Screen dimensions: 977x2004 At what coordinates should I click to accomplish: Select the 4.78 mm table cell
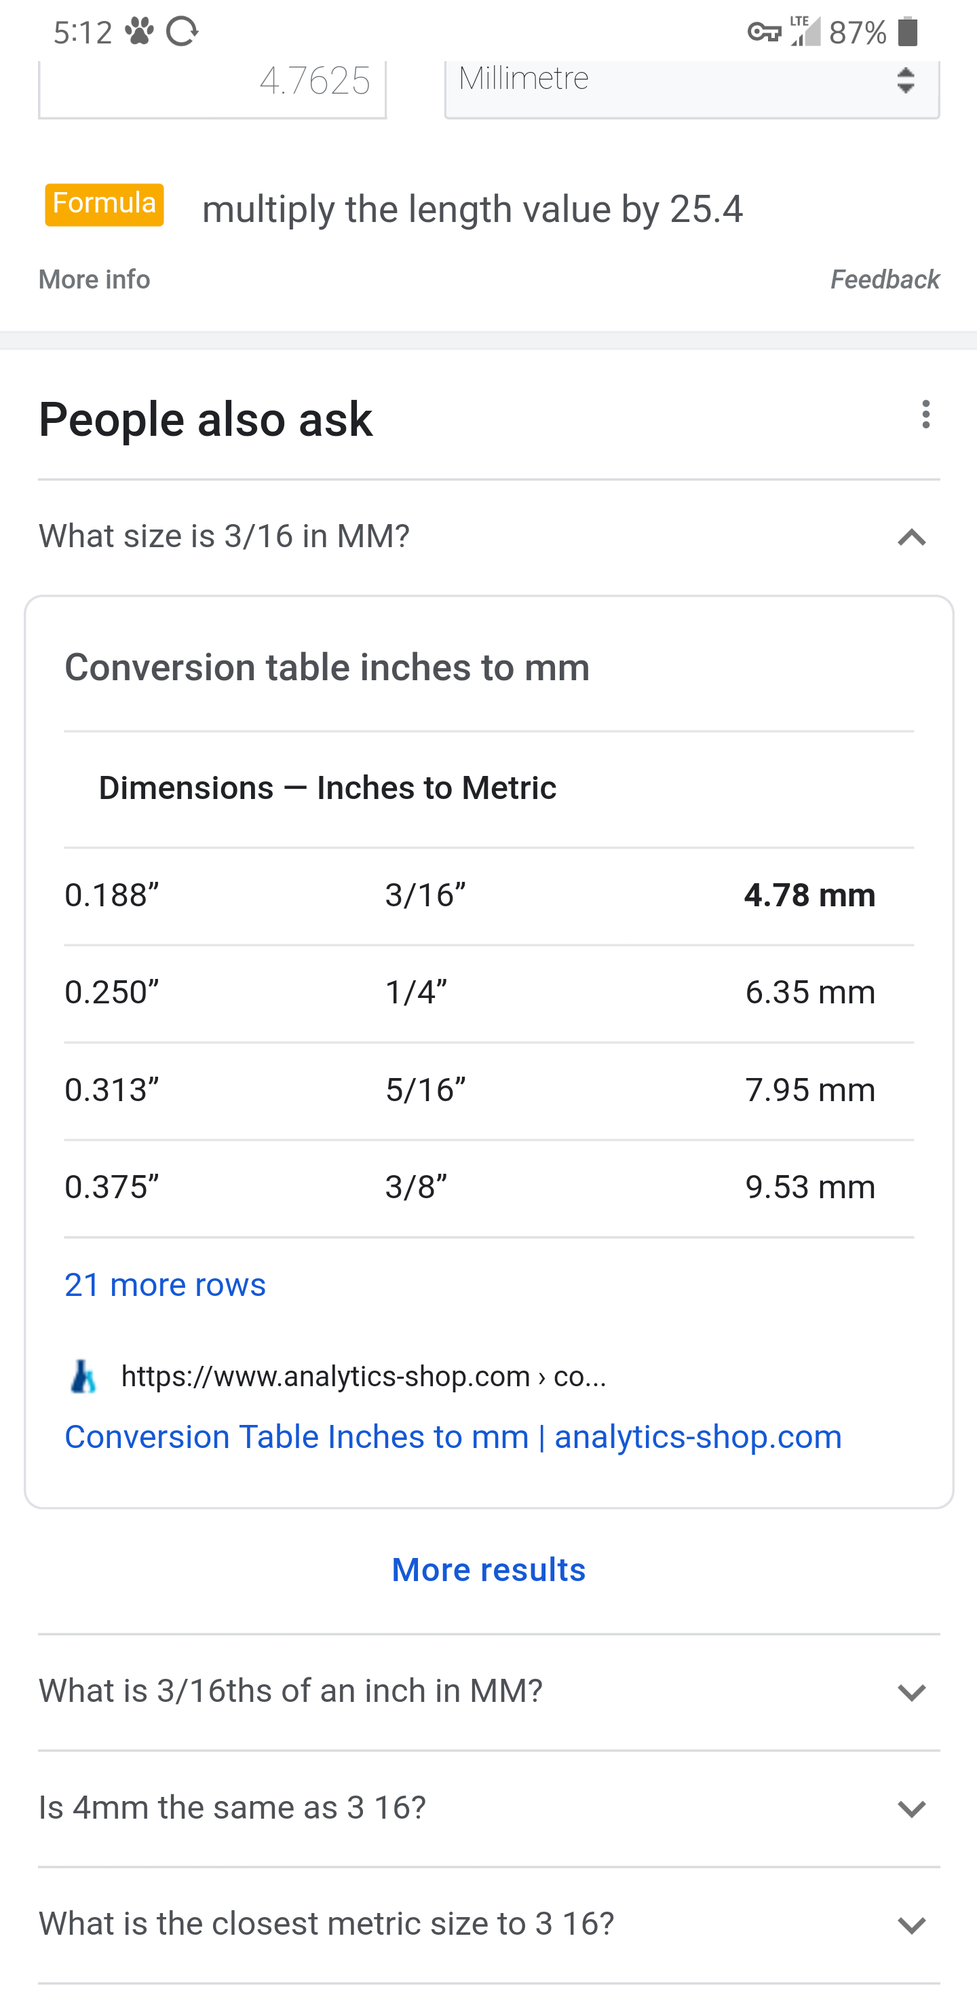809,895
